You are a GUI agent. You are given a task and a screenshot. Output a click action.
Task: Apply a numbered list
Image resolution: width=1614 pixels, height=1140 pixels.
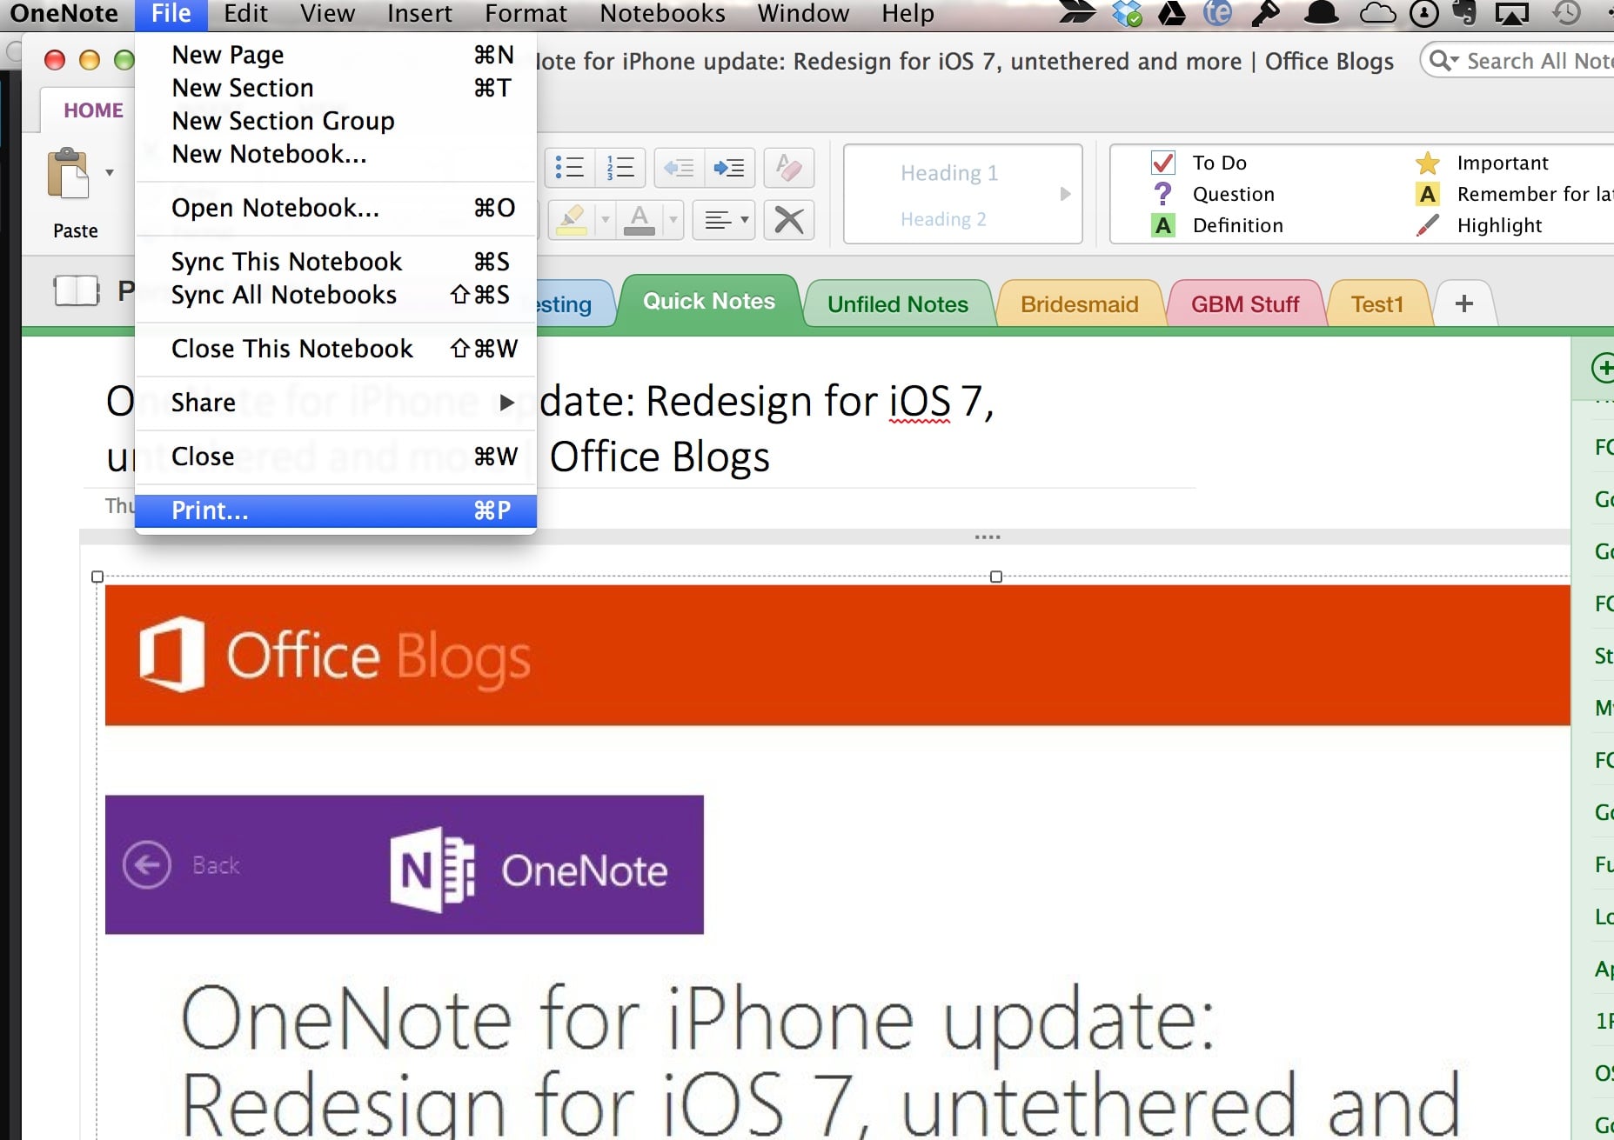(619, 167)
